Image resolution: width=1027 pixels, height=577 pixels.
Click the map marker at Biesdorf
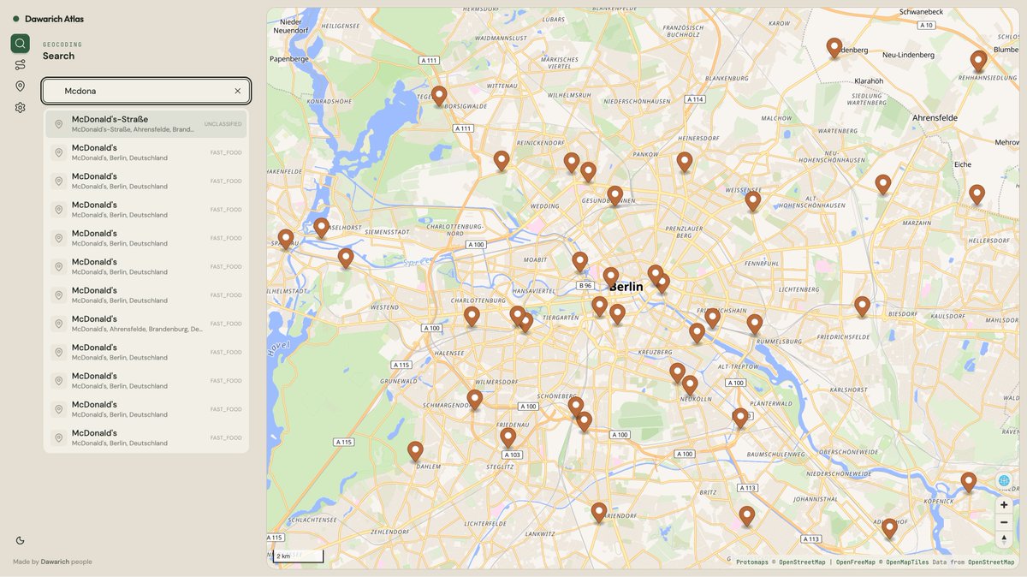(x=863, y=306)
